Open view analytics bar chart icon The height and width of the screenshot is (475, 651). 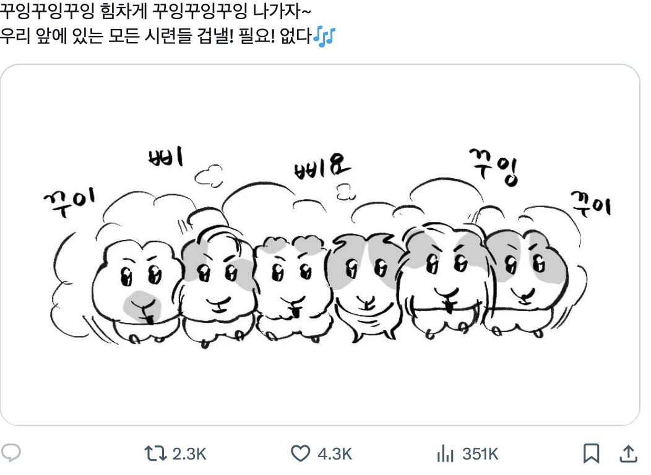445,454
